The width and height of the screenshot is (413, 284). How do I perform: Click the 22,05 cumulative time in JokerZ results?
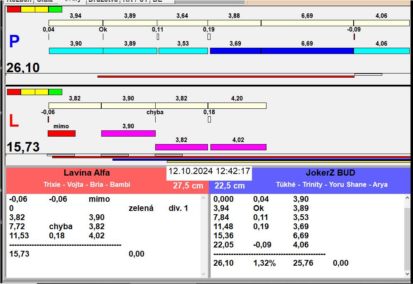coord(223,245)
